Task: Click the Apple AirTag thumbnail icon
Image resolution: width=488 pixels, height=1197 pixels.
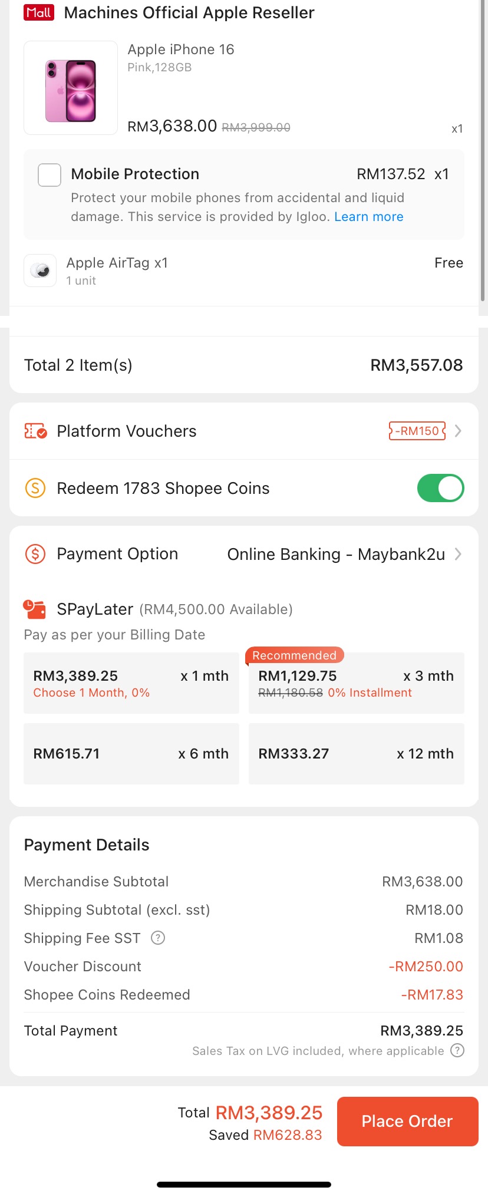Action: 40,271
